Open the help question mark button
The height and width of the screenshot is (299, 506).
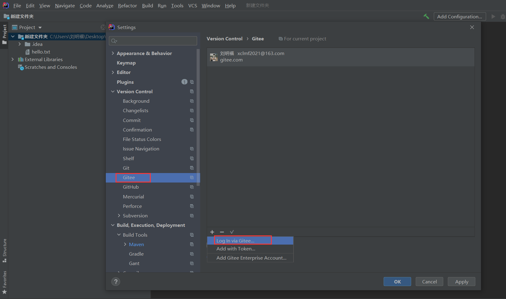click(x=116, y=282)
